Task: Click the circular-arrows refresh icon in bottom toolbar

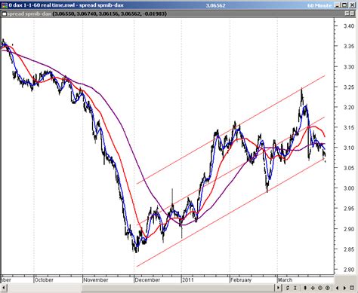Action: click(x=288, y=288)
